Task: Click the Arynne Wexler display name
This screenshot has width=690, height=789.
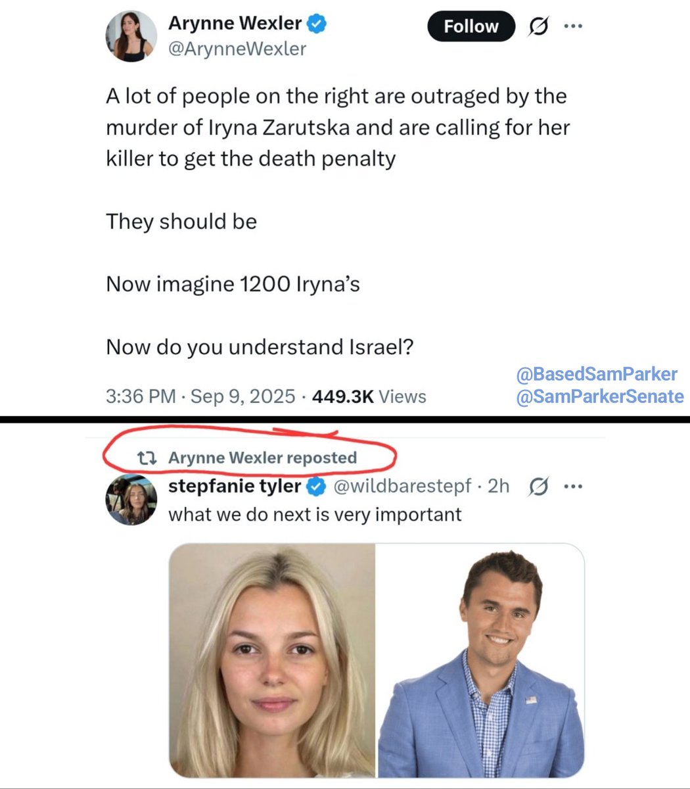Action: (x=235, y=23)
